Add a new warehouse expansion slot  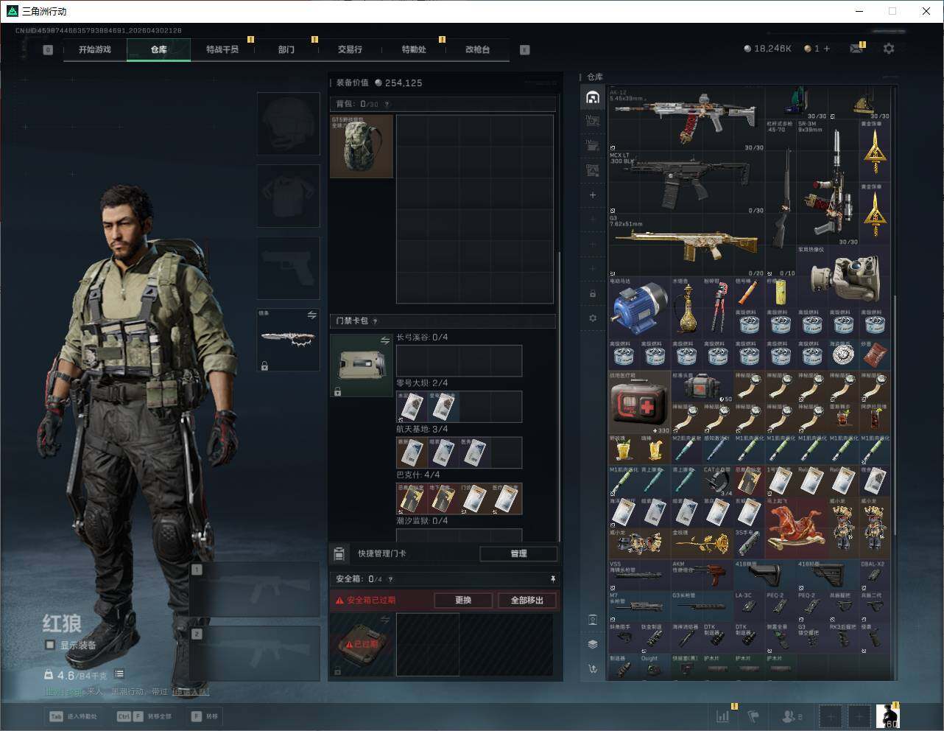point(593,195)
